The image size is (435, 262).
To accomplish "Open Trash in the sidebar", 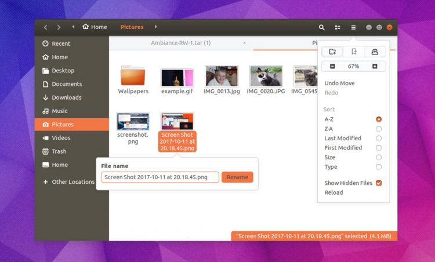I will [59, 151].
